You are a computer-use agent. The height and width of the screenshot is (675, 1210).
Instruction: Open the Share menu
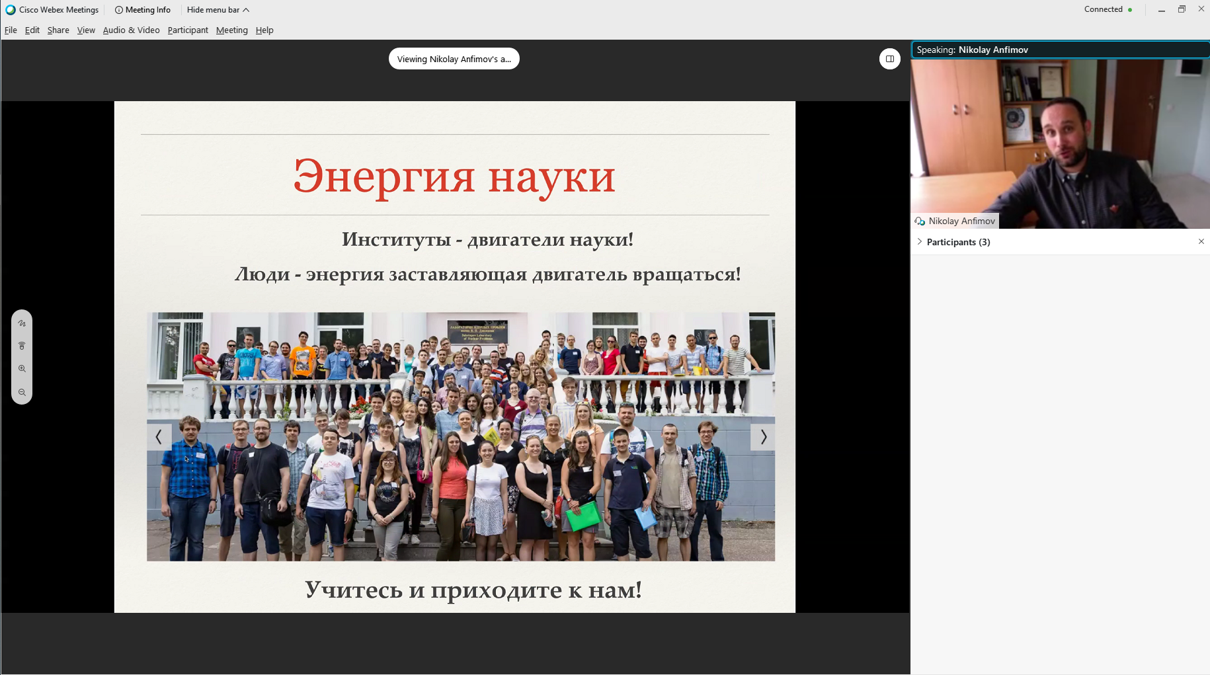[x=58, y=30]
